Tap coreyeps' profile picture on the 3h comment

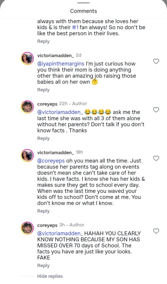coord(27,228)
